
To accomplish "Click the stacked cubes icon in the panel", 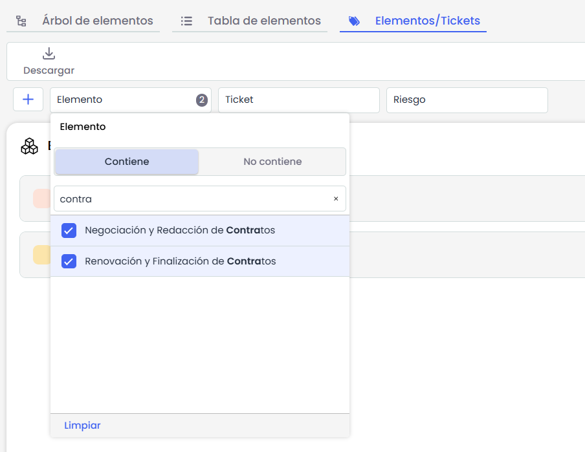I will tap(29, 146).
